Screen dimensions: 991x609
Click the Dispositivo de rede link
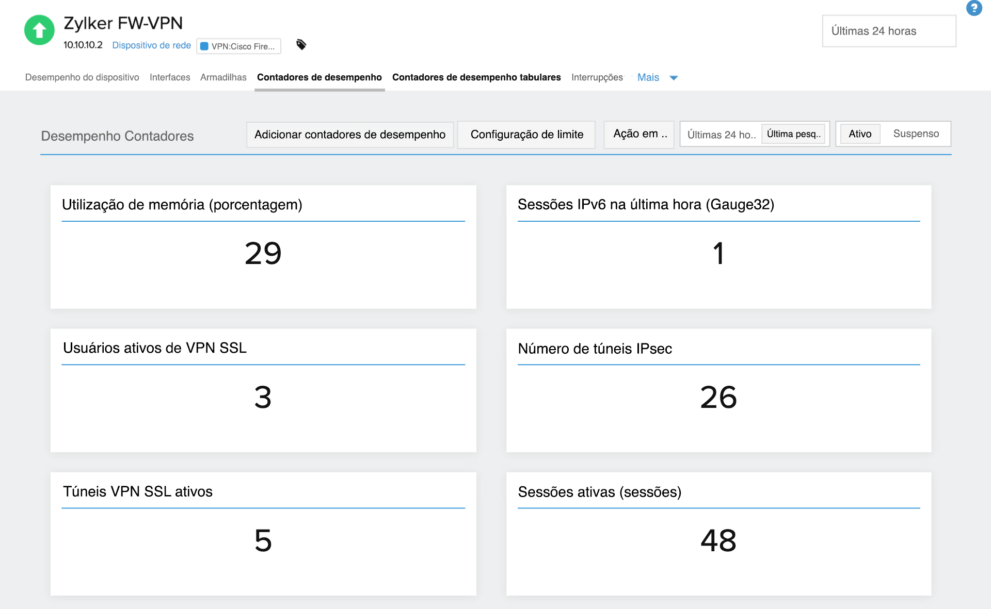151,45
